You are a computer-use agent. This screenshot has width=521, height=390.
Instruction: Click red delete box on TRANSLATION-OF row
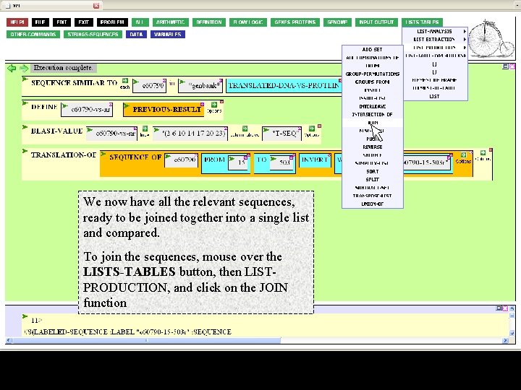pos(491,150)
